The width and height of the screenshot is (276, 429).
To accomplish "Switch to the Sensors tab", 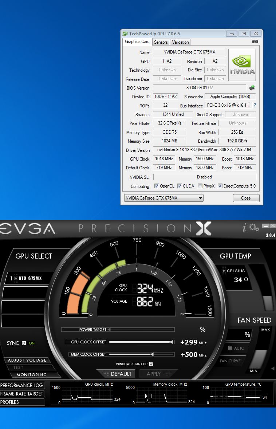I will [161, 42].
